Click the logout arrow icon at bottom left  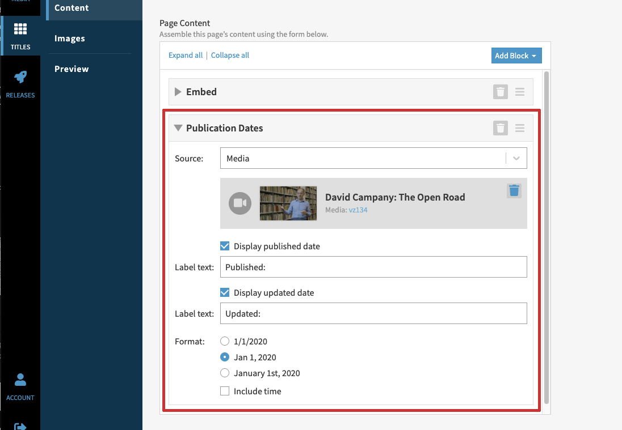(20, 426)
